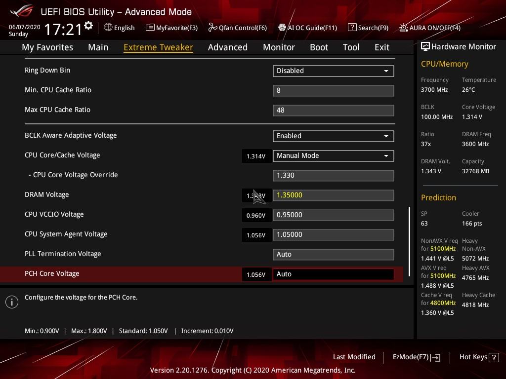Click the 26°C temperature value
The height and width of the screenshot is (379, 506).
468,90
